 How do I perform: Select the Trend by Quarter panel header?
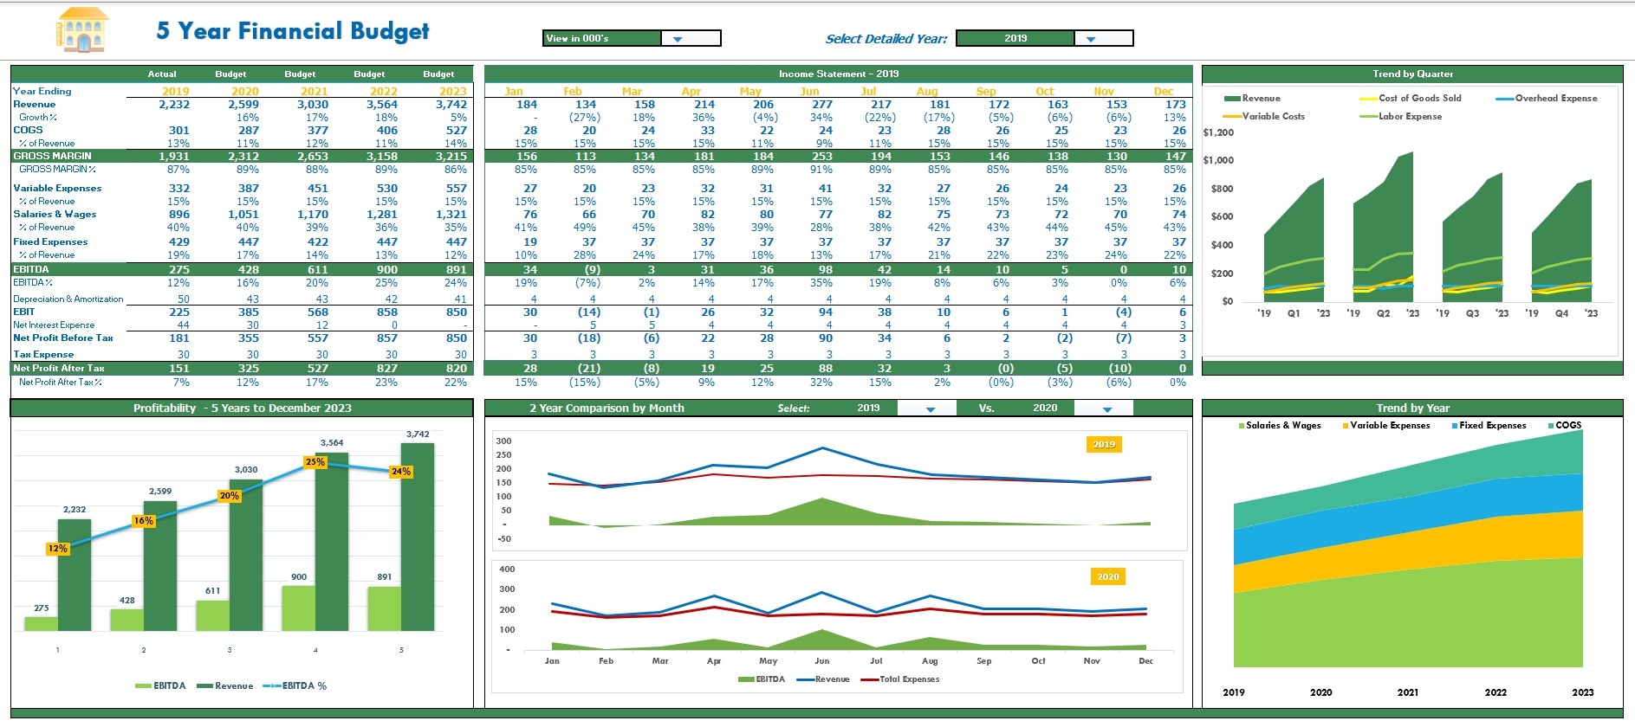[x=1412, y=74]
